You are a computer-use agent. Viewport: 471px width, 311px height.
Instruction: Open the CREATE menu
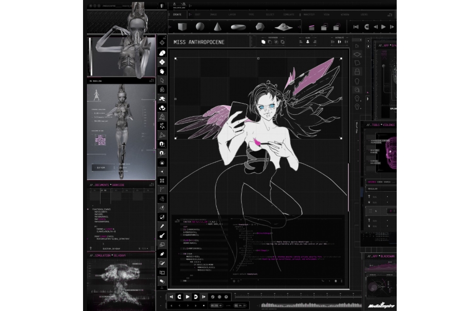(x=177, y=15)
